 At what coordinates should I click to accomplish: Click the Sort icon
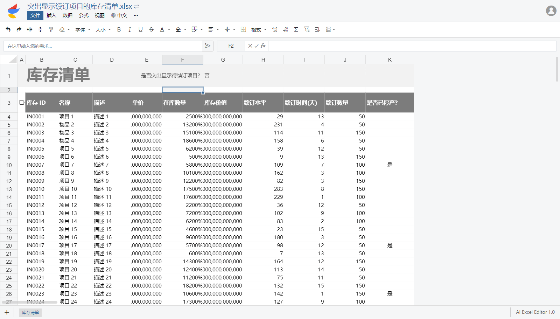click(317, 29)
